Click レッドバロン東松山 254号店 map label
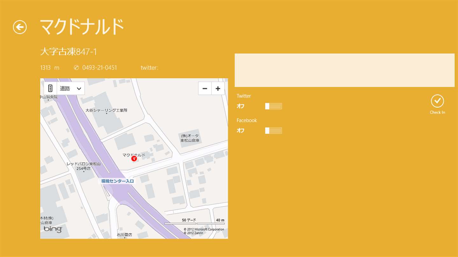 (x=83, y=166)
